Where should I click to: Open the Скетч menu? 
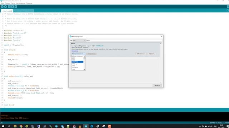[x=13, y=3]
